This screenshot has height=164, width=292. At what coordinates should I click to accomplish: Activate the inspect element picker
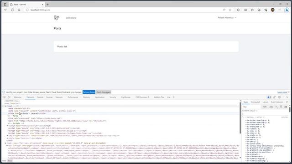pyautogui.click(x=4, y=97)
